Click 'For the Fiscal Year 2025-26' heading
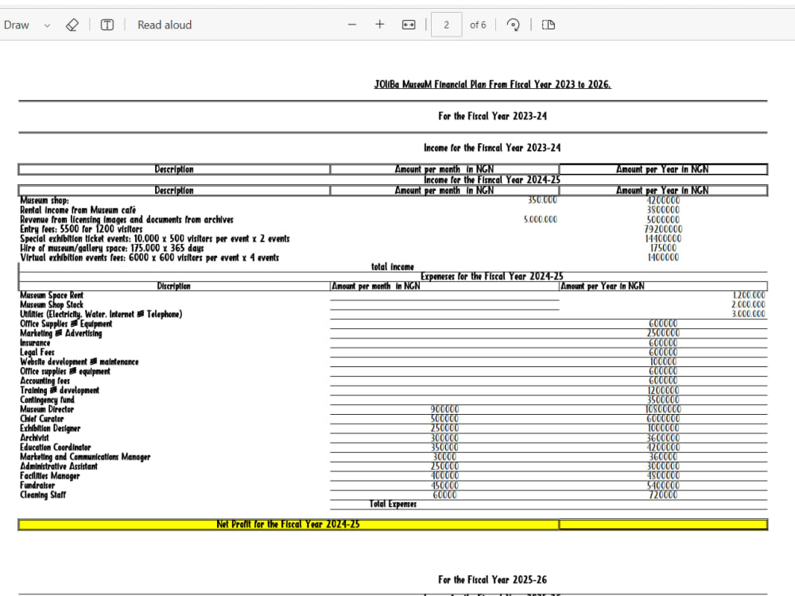Screen dimensions: 795x596 [492, 580]
